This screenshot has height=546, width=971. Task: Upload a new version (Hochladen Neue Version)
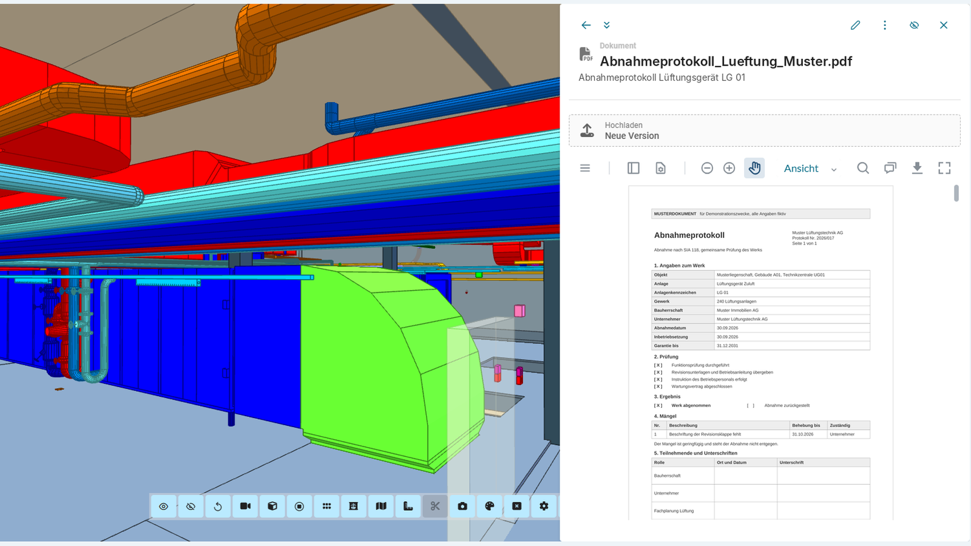(765, 130)
